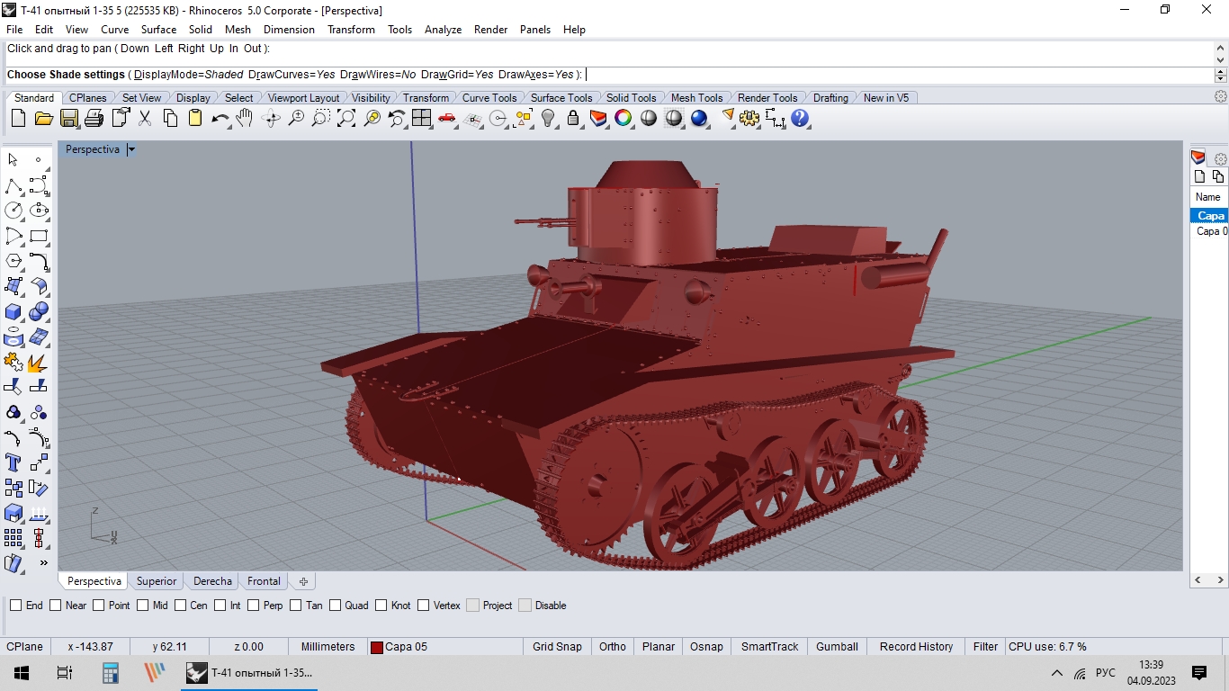Open the Perspectiva viewport title dropdown arrow

point(131,149)
